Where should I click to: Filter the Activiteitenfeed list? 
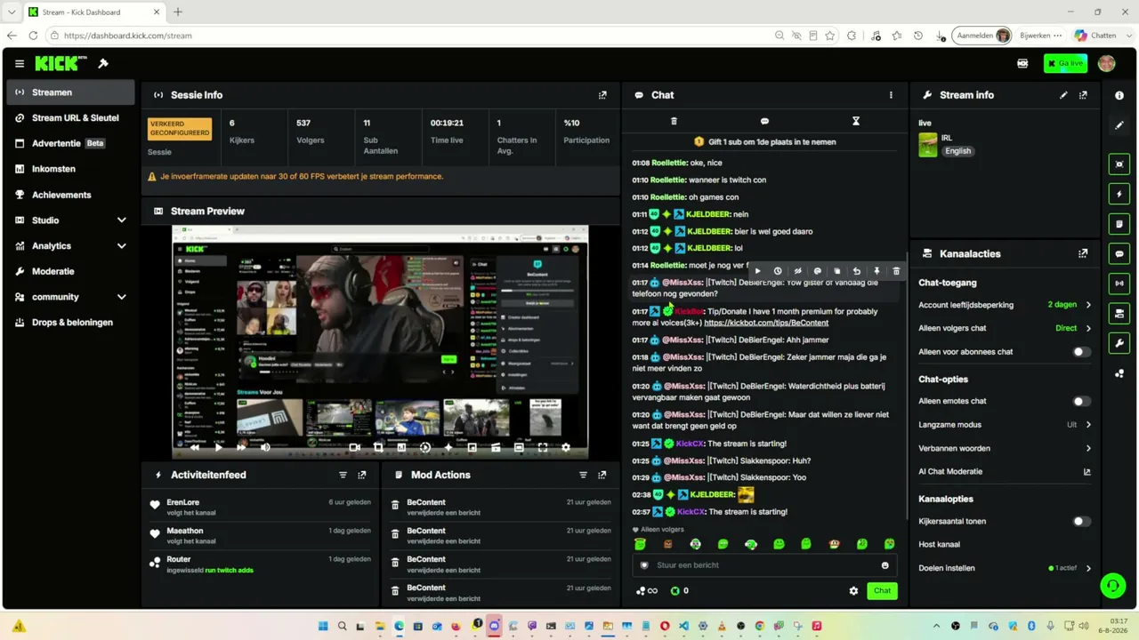point(343,475)
